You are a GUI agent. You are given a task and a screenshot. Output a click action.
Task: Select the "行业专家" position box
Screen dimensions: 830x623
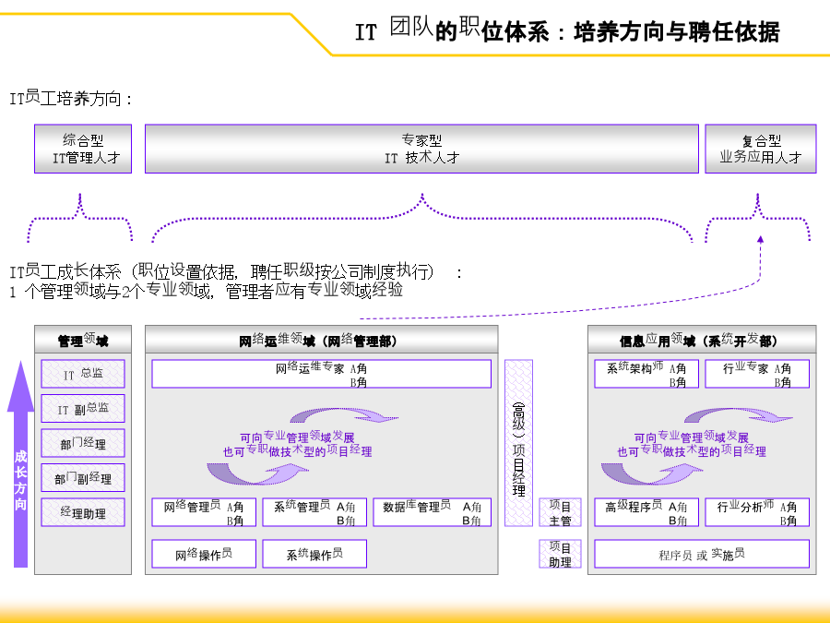pos(757,374)
